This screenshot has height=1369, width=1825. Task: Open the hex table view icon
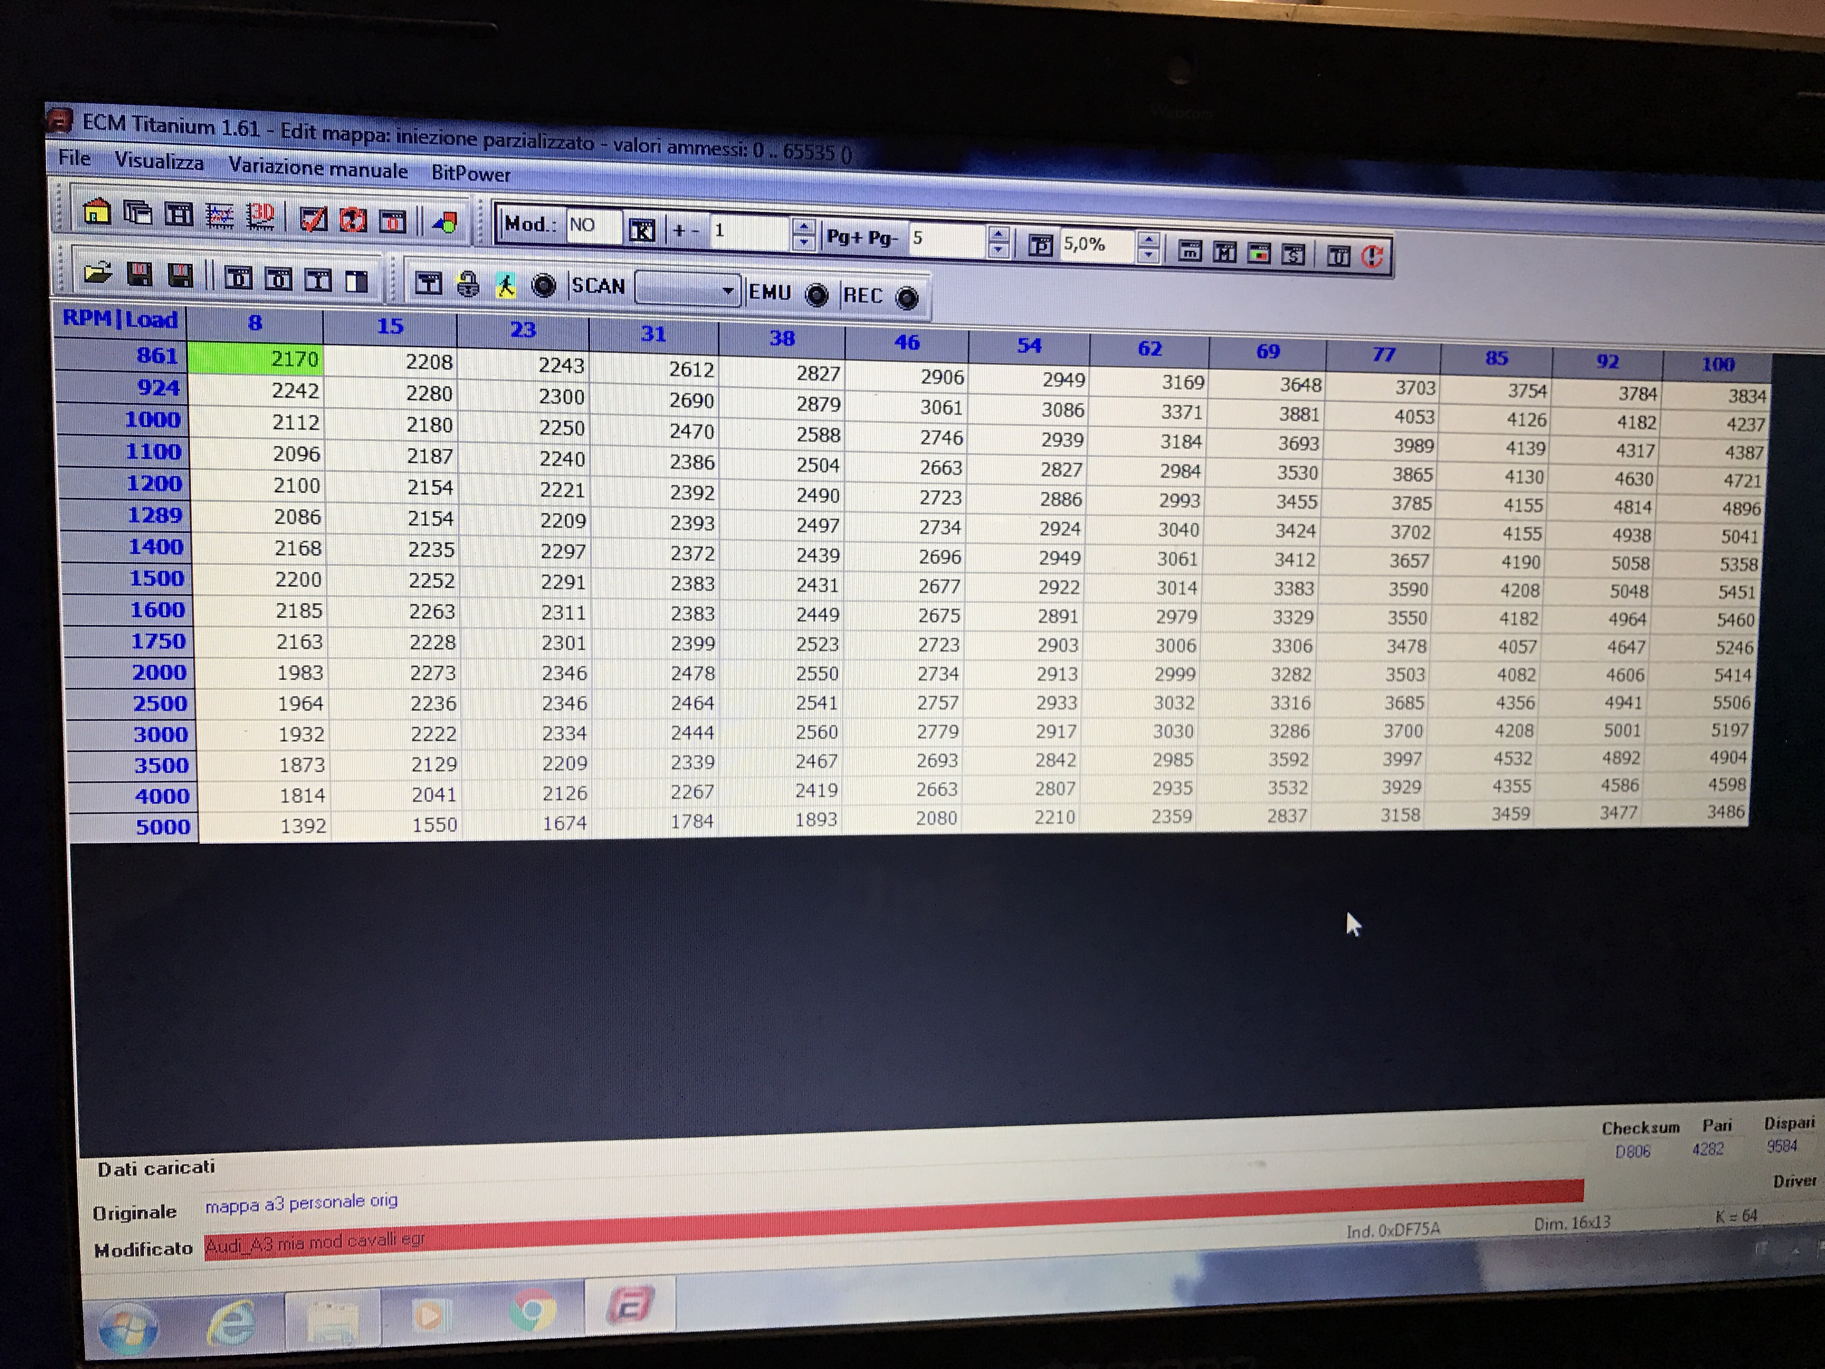(178, 215)
